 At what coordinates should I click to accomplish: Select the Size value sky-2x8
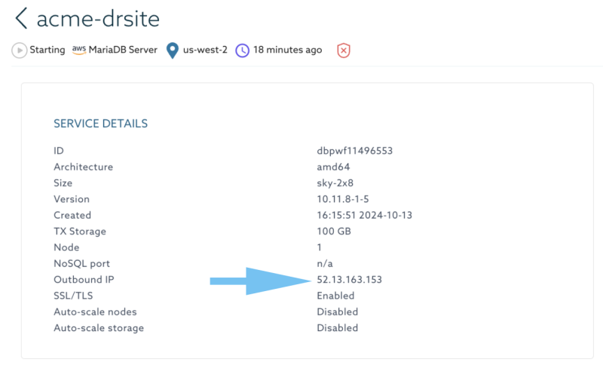pyautogui.click(x=335, y=183)
